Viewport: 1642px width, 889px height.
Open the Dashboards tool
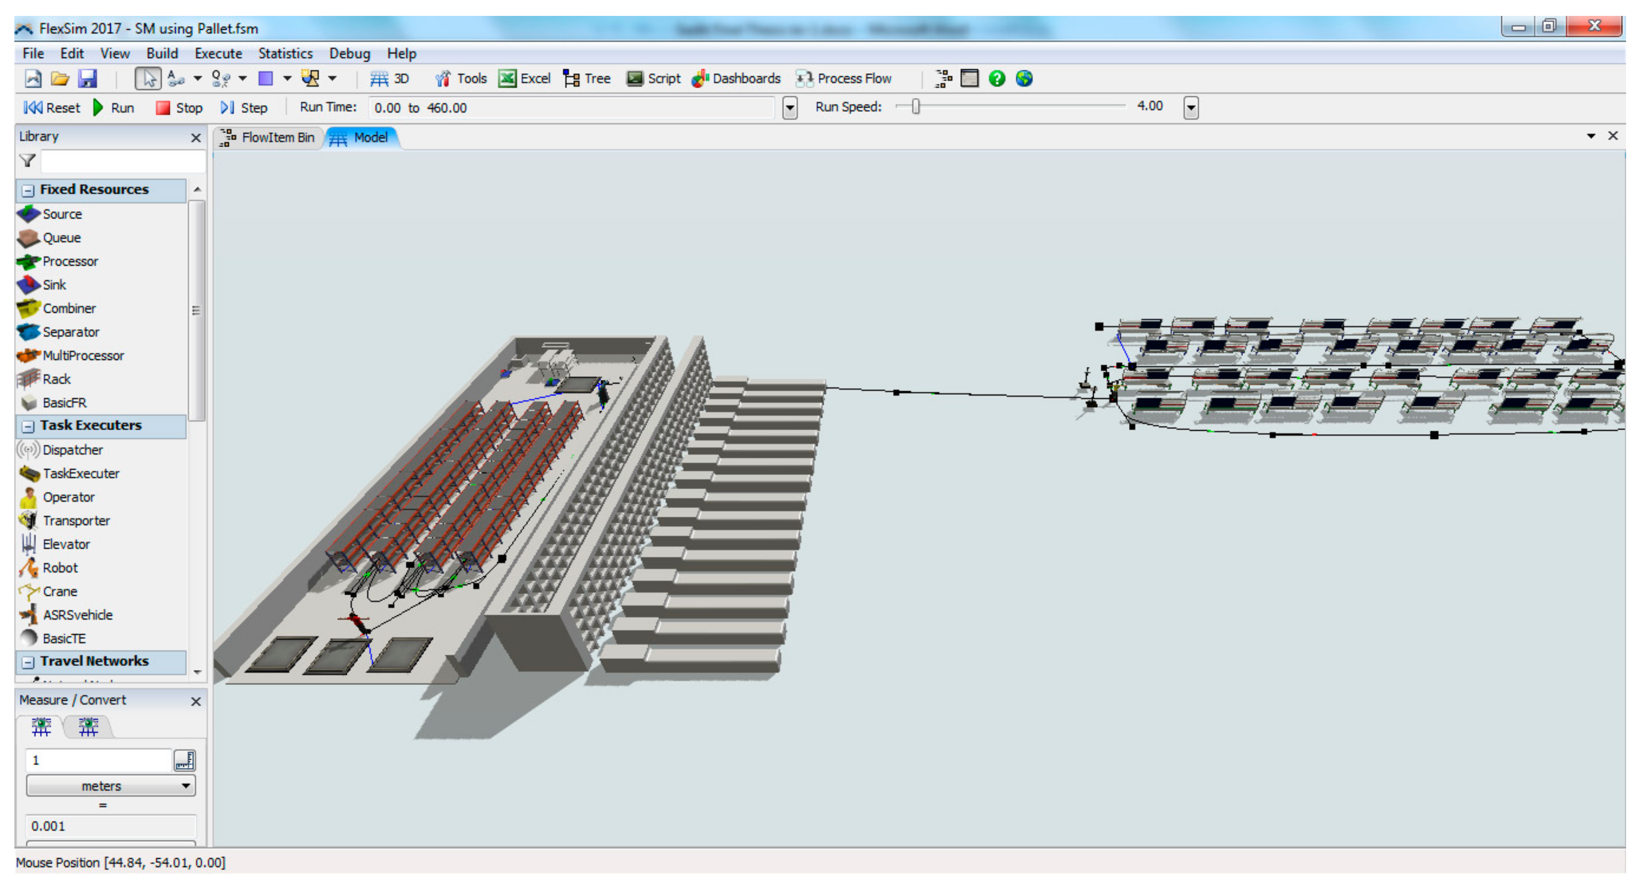736,78
